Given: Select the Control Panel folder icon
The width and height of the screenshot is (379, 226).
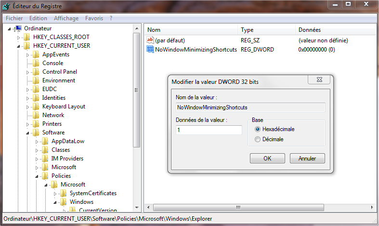Looking at the screenshot, I should point(36,72).
